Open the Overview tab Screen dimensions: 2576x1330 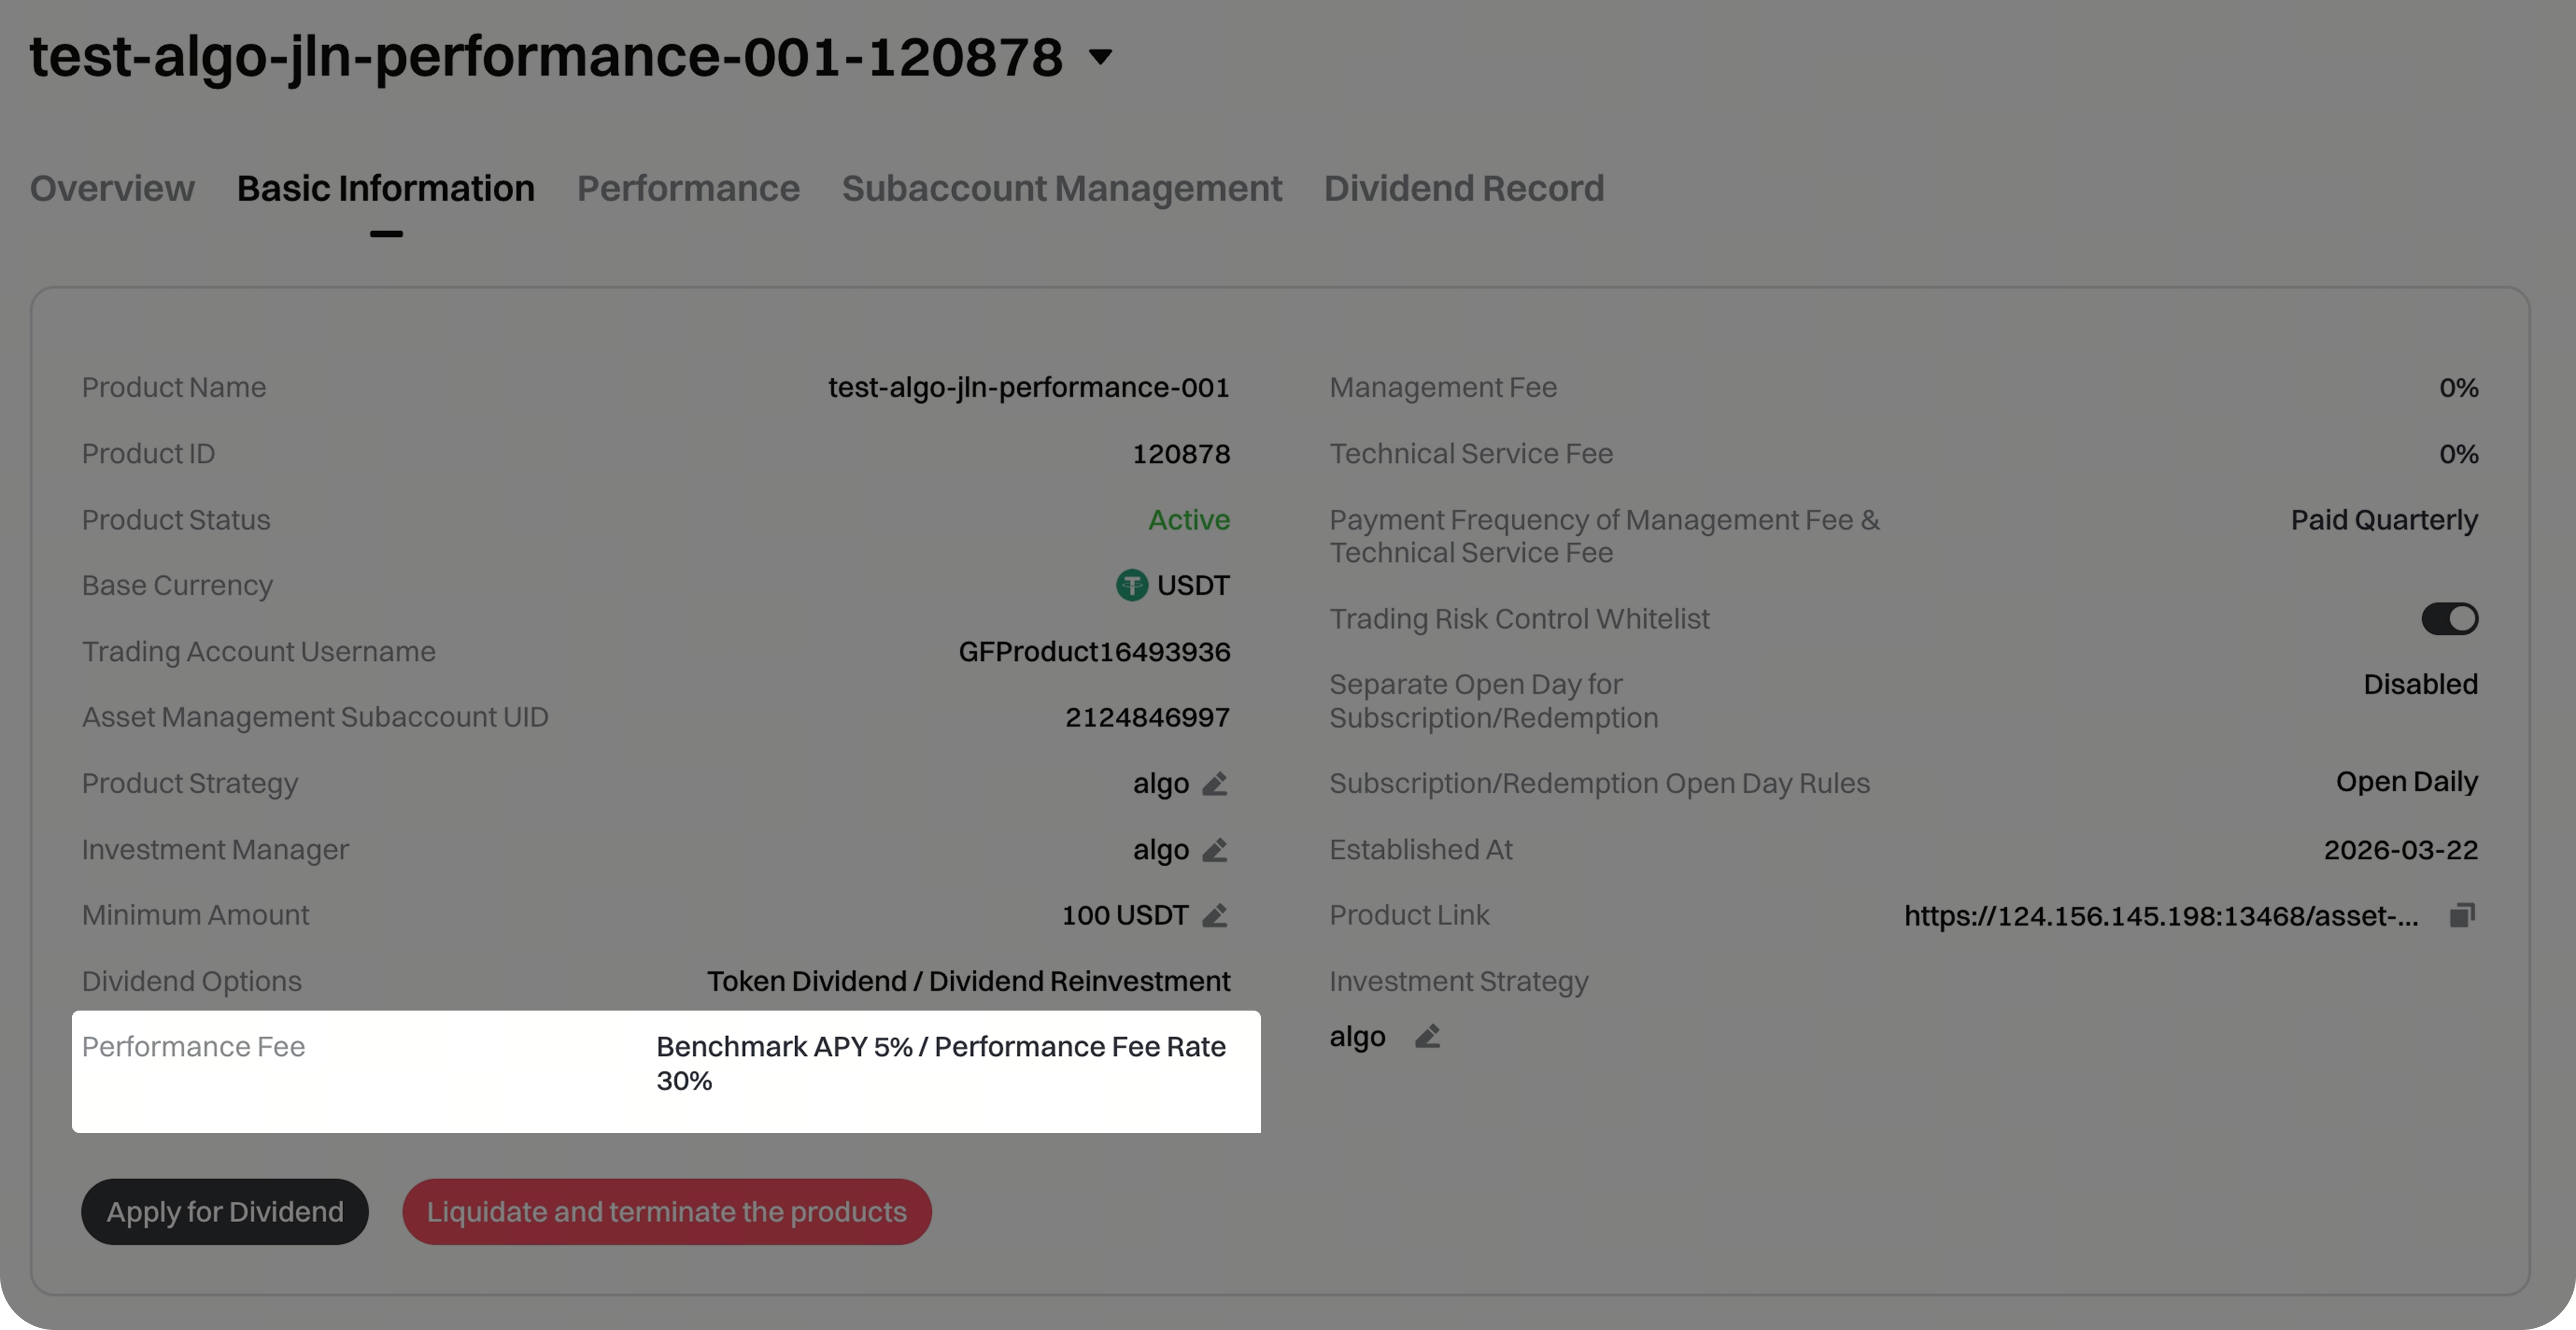112,189
